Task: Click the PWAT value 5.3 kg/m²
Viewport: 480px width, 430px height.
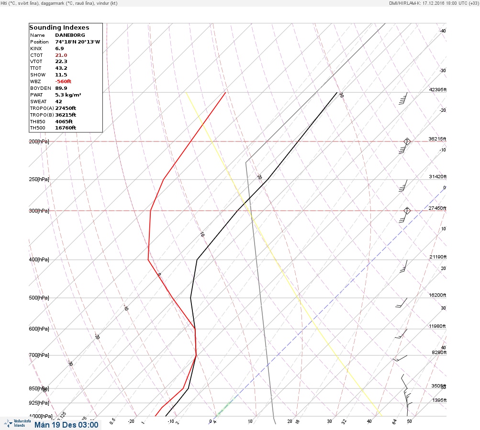Action: (68, 95)
